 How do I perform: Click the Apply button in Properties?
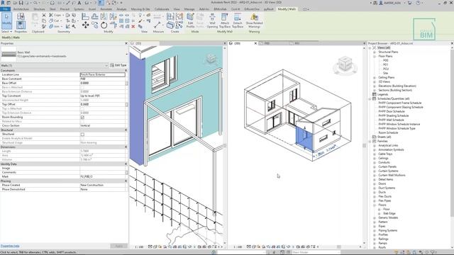pos(118,246)
